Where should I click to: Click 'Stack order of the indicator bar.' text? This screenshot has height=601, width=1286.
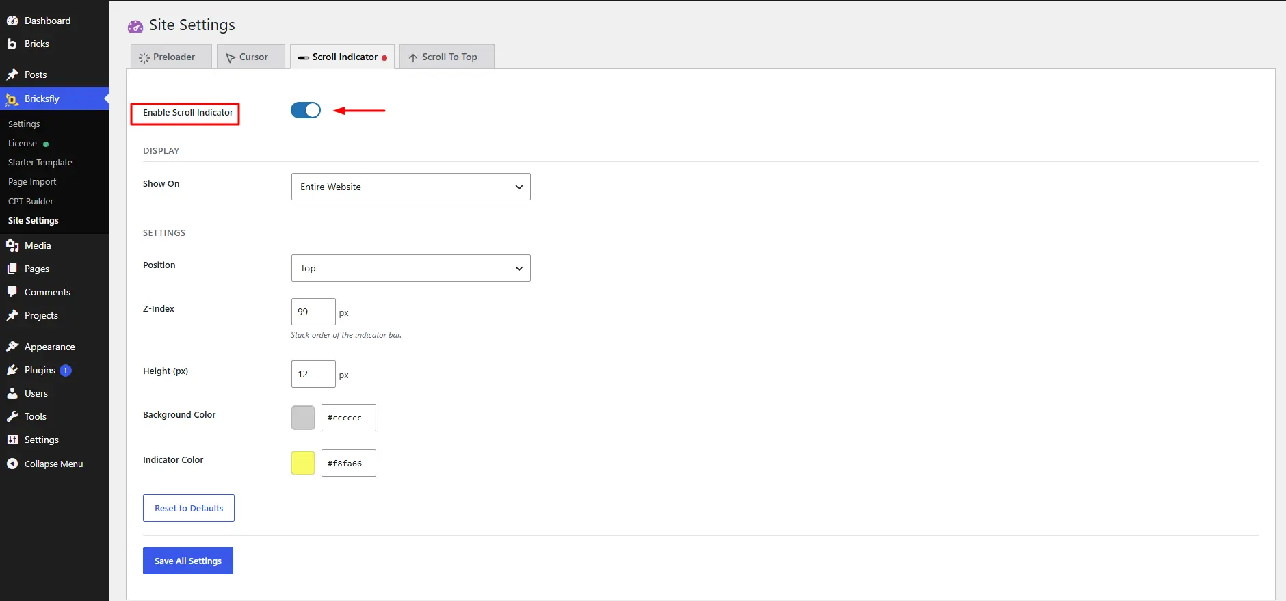(346, 335)
